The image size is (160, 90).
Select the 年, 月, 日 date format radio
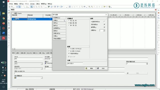click(x=69, y=25)
